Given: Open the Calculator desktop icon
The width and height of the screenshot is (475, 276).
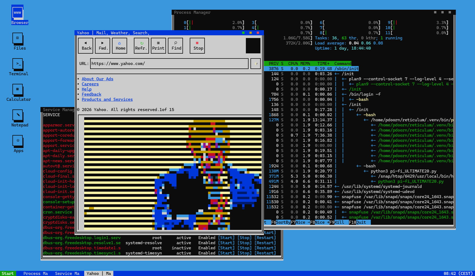Looking at the screenshot, I should coord(19,92).
